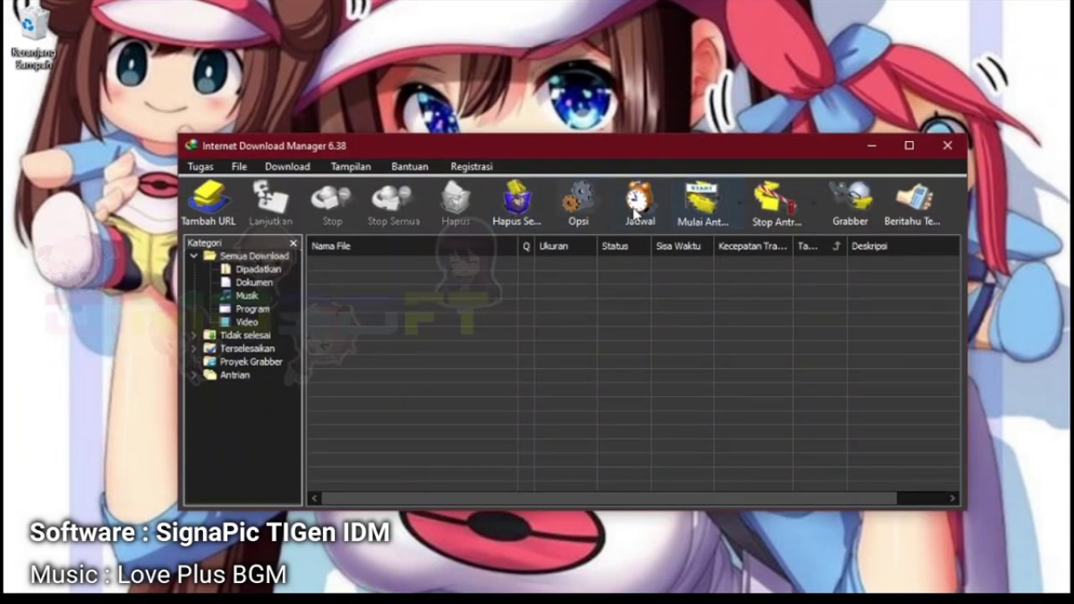Open the Tugas menu
The height and width of the screenshot is (604, 1074).
click(201, 166)
